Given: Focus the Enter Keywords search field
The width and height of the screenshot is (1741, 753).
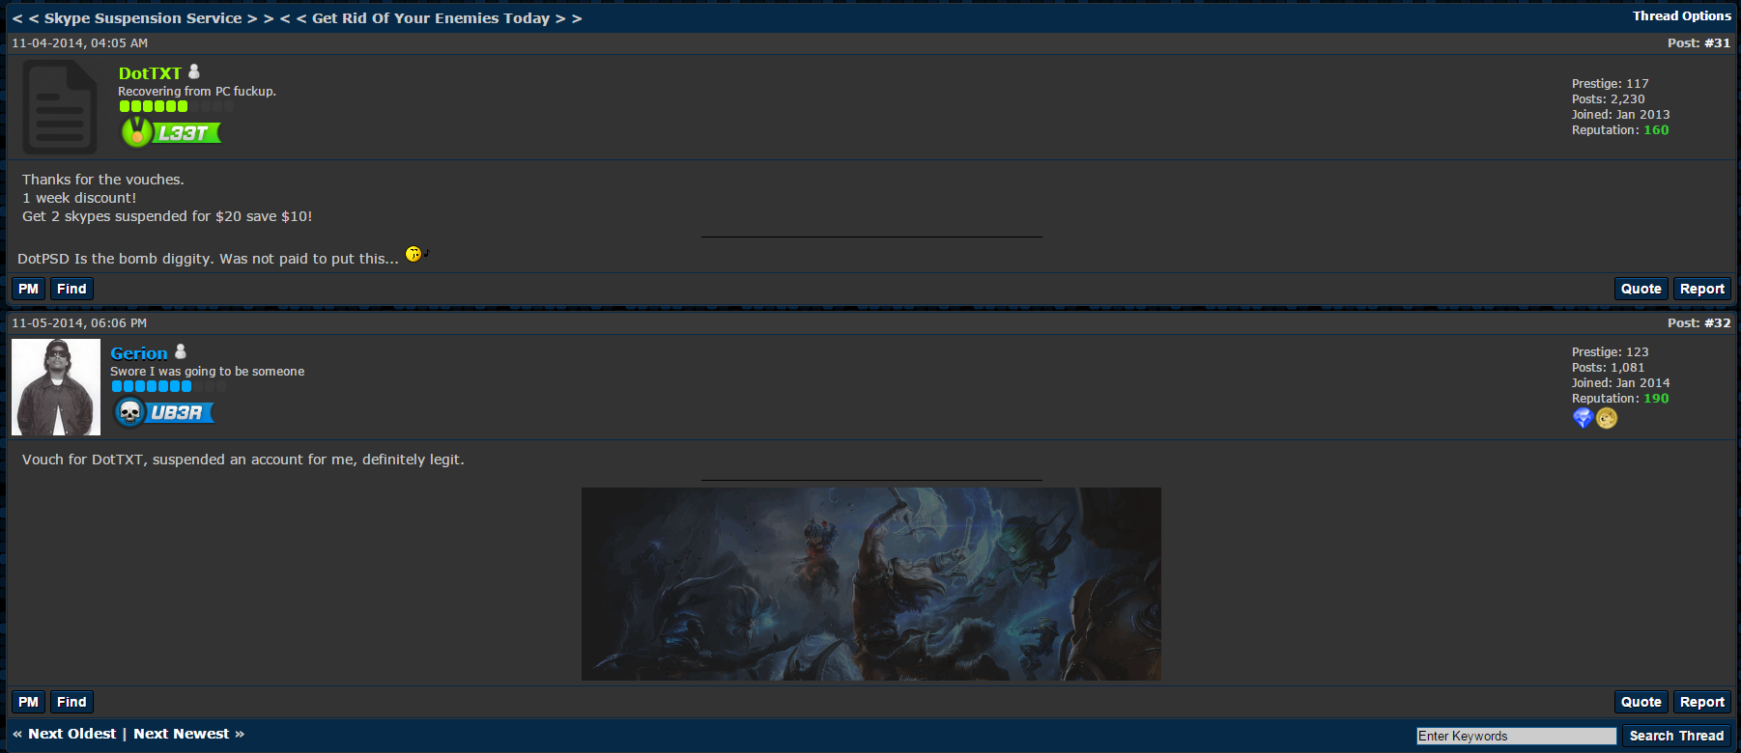Looking at the screenshot, I should pos(1516,736).
